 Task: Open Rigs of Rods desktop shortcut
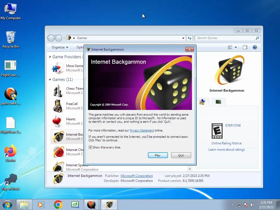[x=11, y=182]
